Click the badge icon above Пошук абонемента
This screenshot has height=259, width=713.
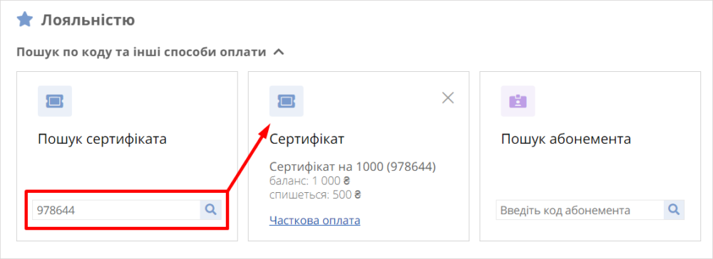[518, 101]
